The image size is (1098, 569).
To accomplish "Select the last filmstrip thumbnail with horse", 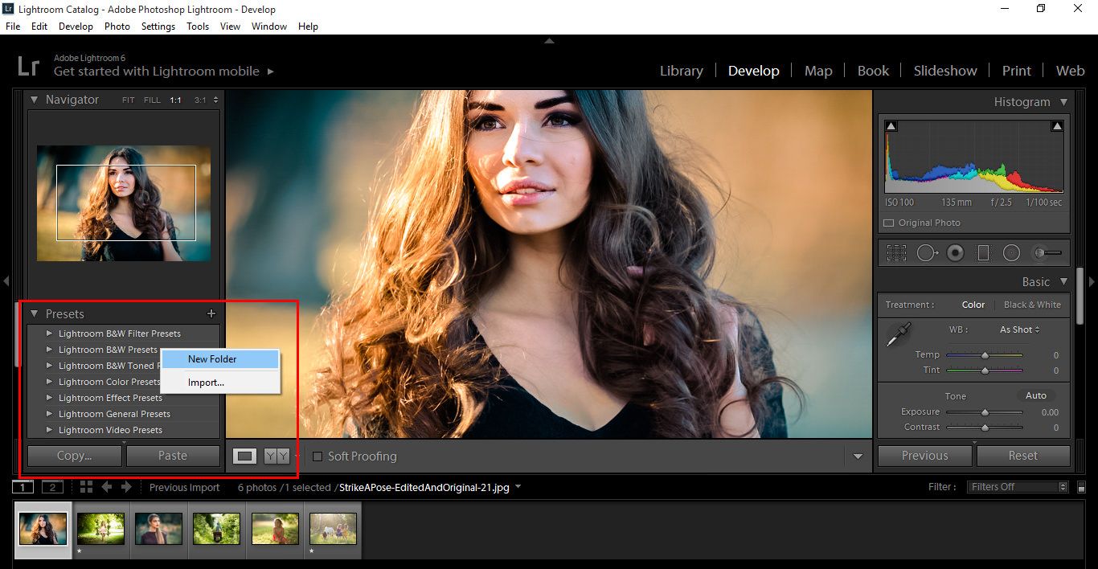I will [x=334, y=529].
